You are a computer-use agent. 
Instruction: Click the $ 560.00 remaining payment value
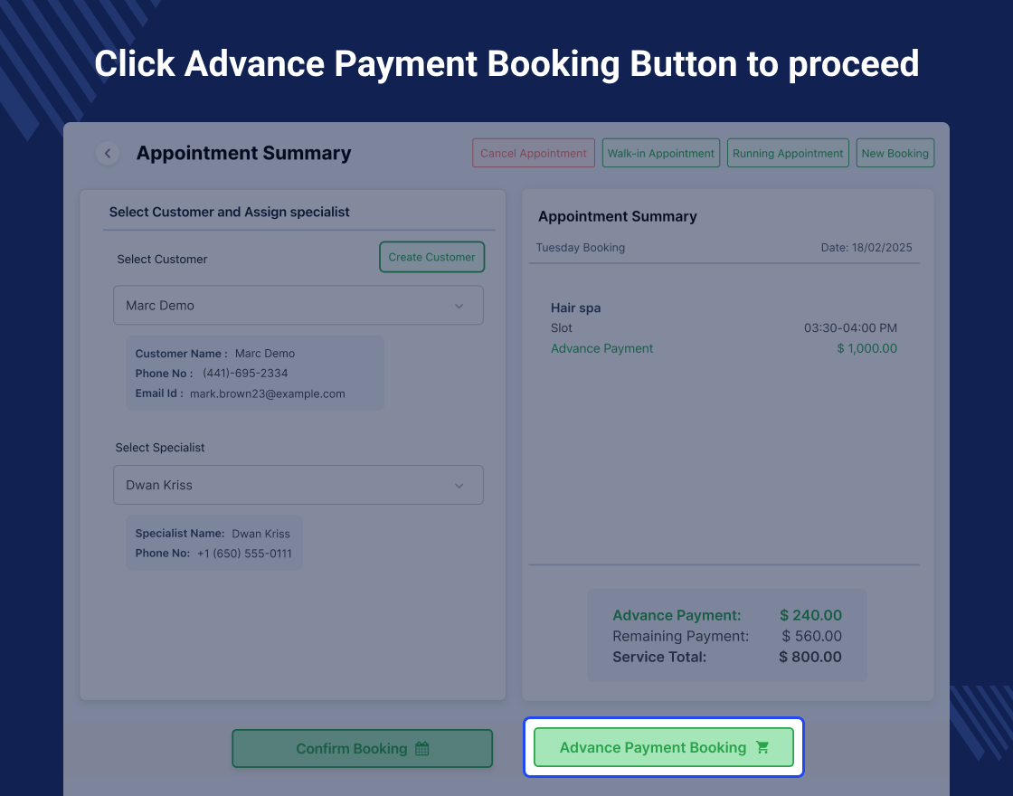point(811,636)
